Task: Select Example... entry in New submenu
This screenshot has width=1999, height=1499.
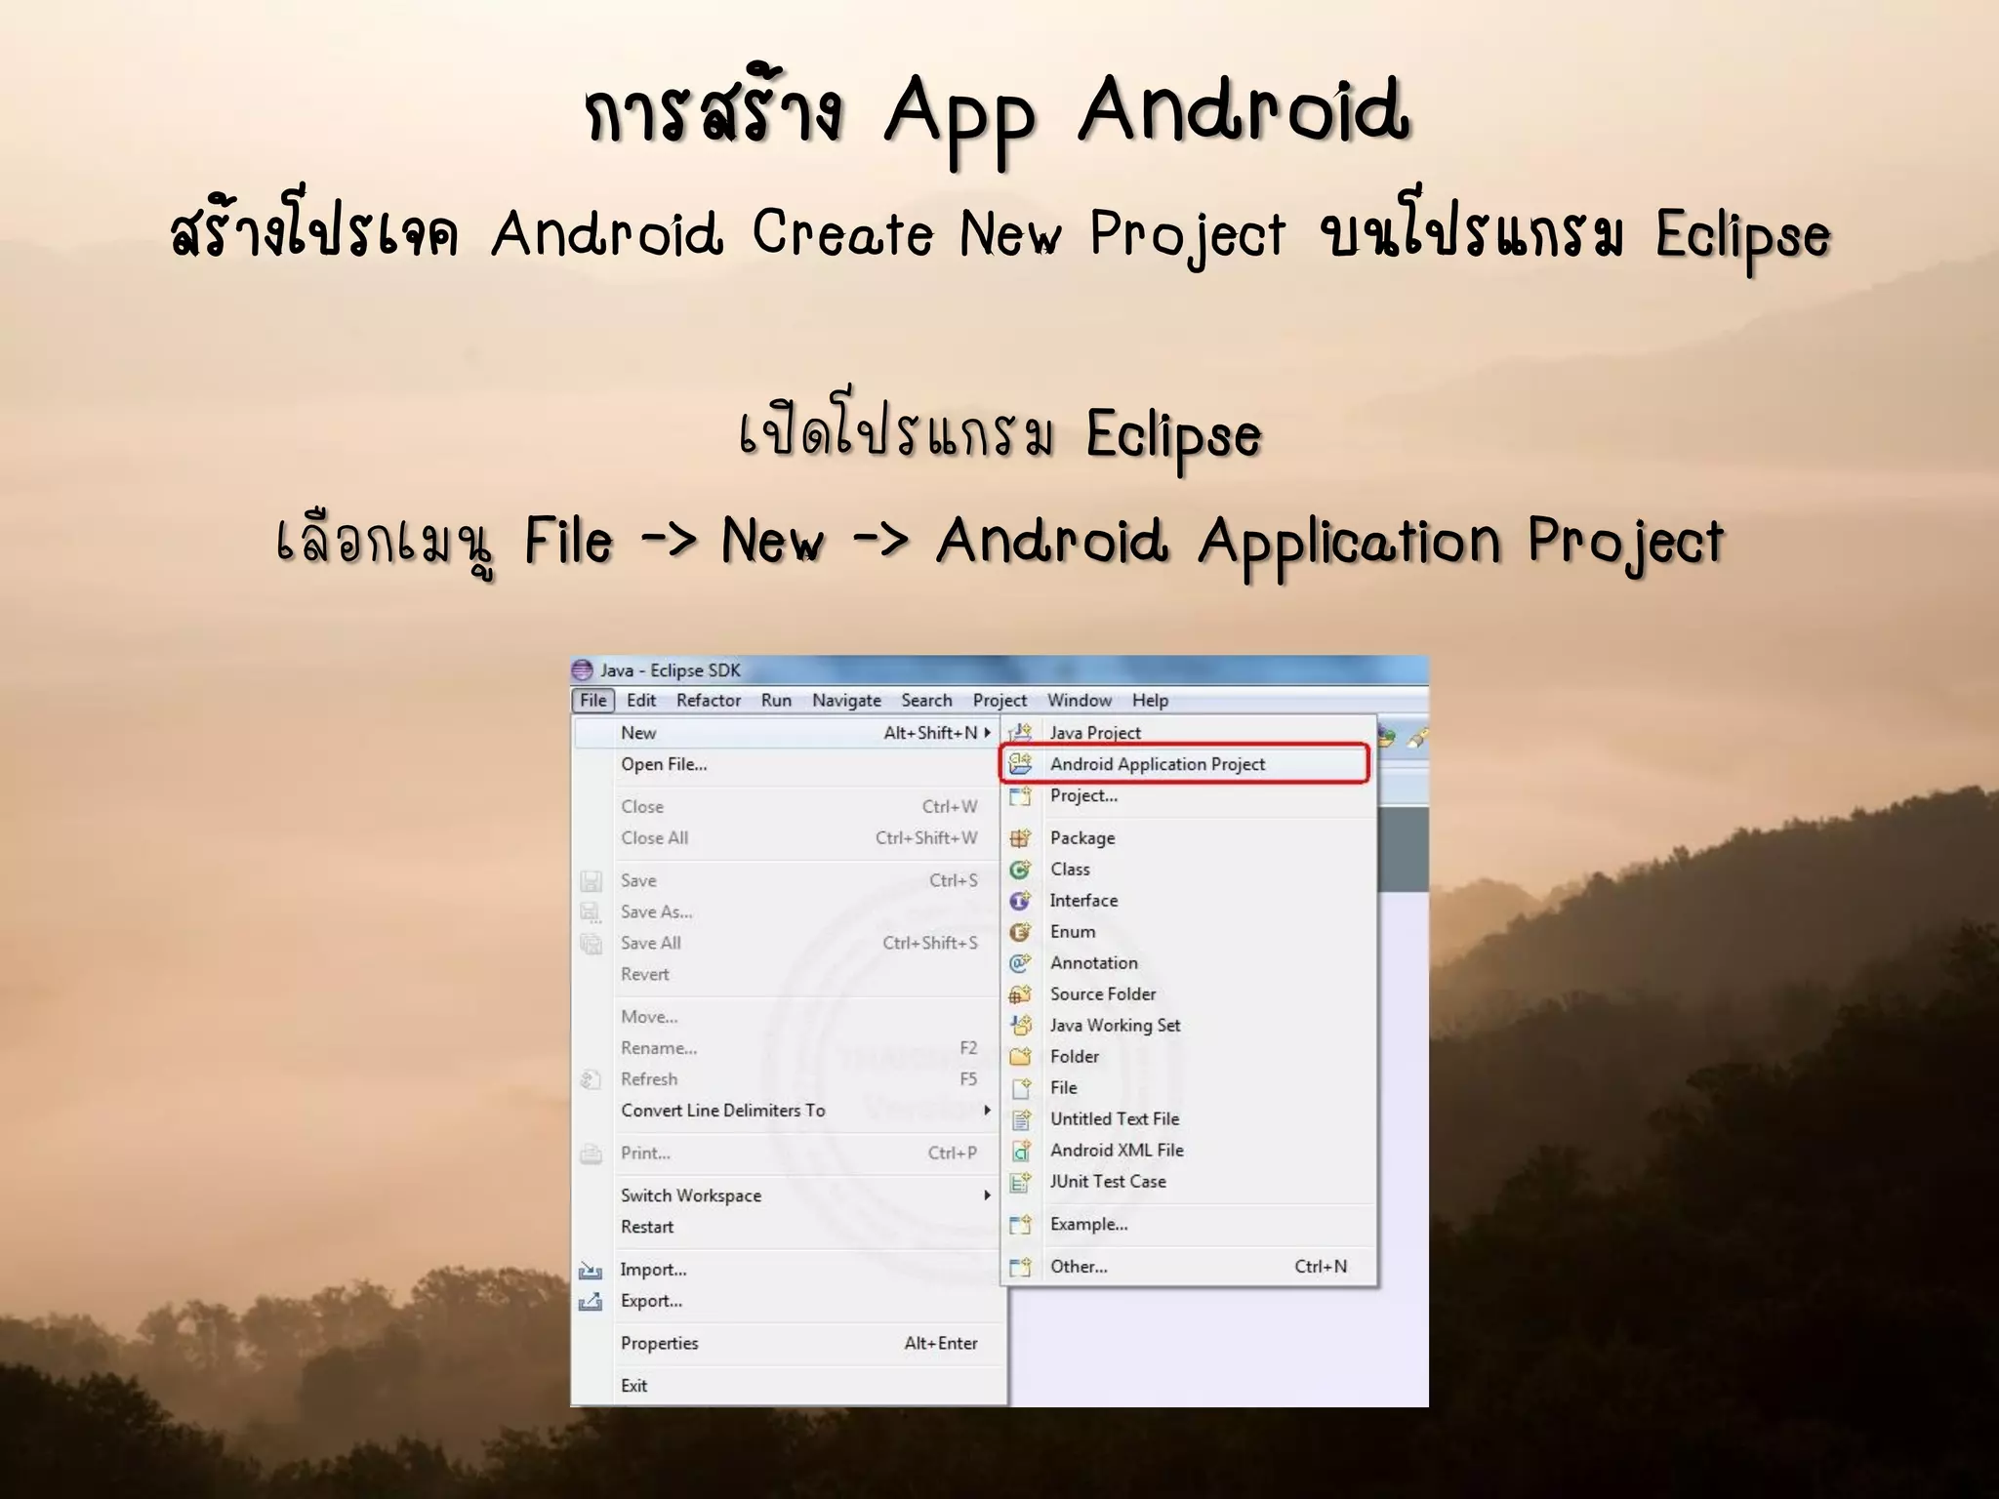Action: click(x=1188, y=1224)
